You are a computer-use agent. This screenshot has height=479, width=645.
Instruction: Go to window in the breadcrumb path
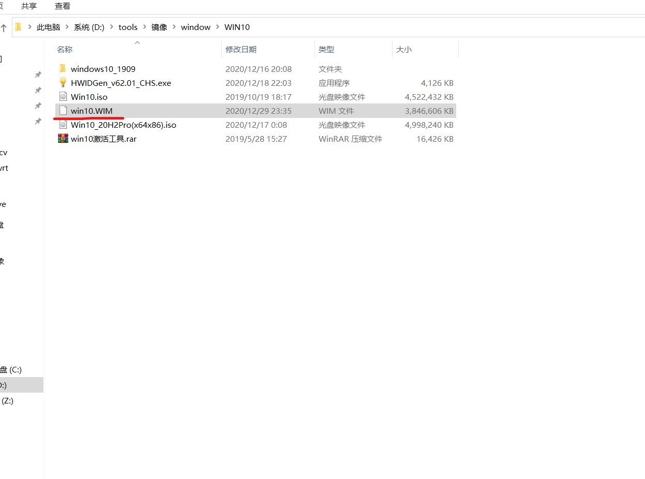click(x=196, y=27)
